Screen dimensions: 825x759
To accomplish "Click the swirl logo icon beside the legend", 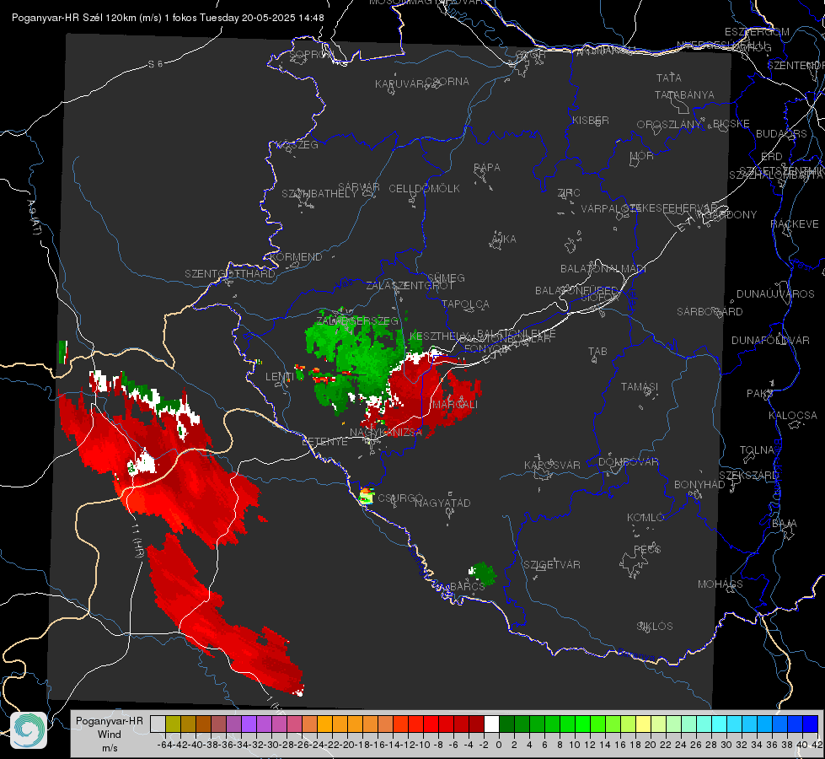I will pos(29,730).
